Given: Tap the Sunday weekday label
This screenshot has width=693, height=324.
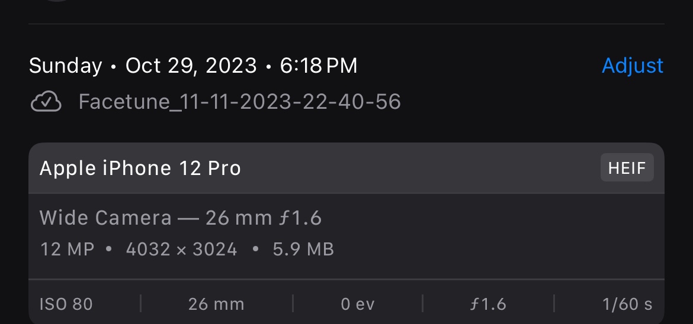Looking at the screenshot, I should click(x=65, y=66).
